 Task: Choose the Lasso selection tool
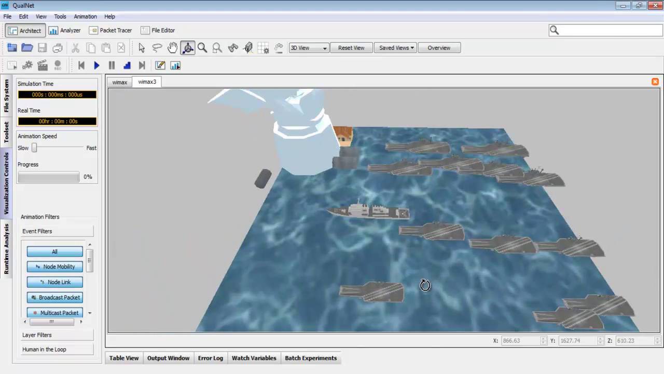point(157,48)
